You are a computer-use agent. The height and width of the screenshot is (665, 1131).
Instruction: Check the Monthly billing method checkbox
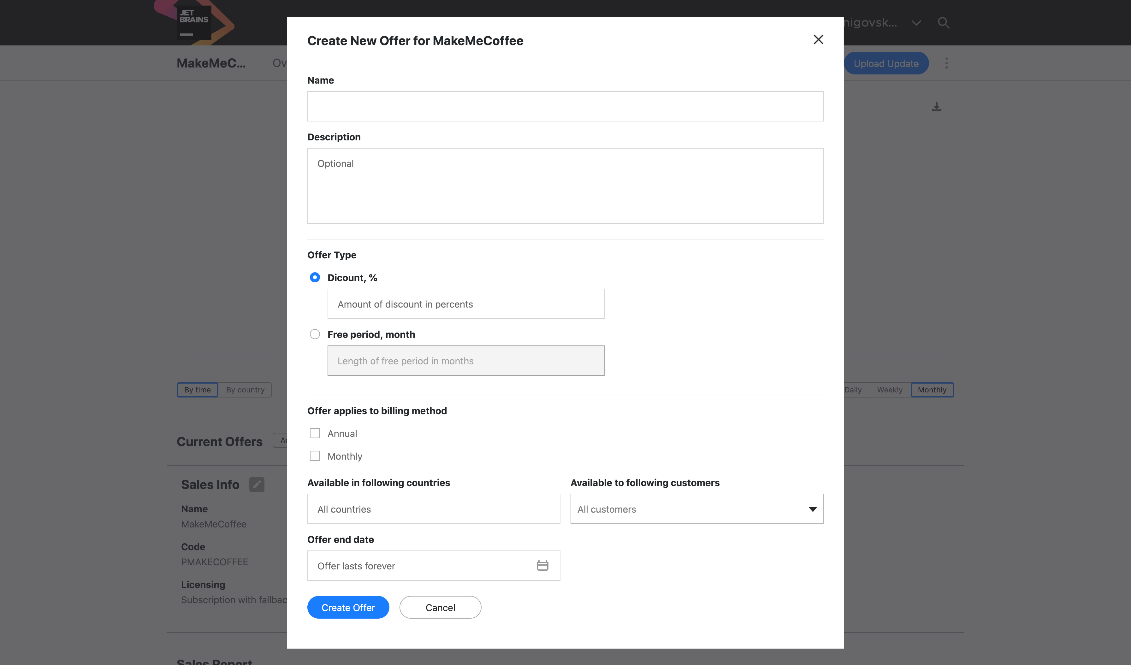(315, 456)
